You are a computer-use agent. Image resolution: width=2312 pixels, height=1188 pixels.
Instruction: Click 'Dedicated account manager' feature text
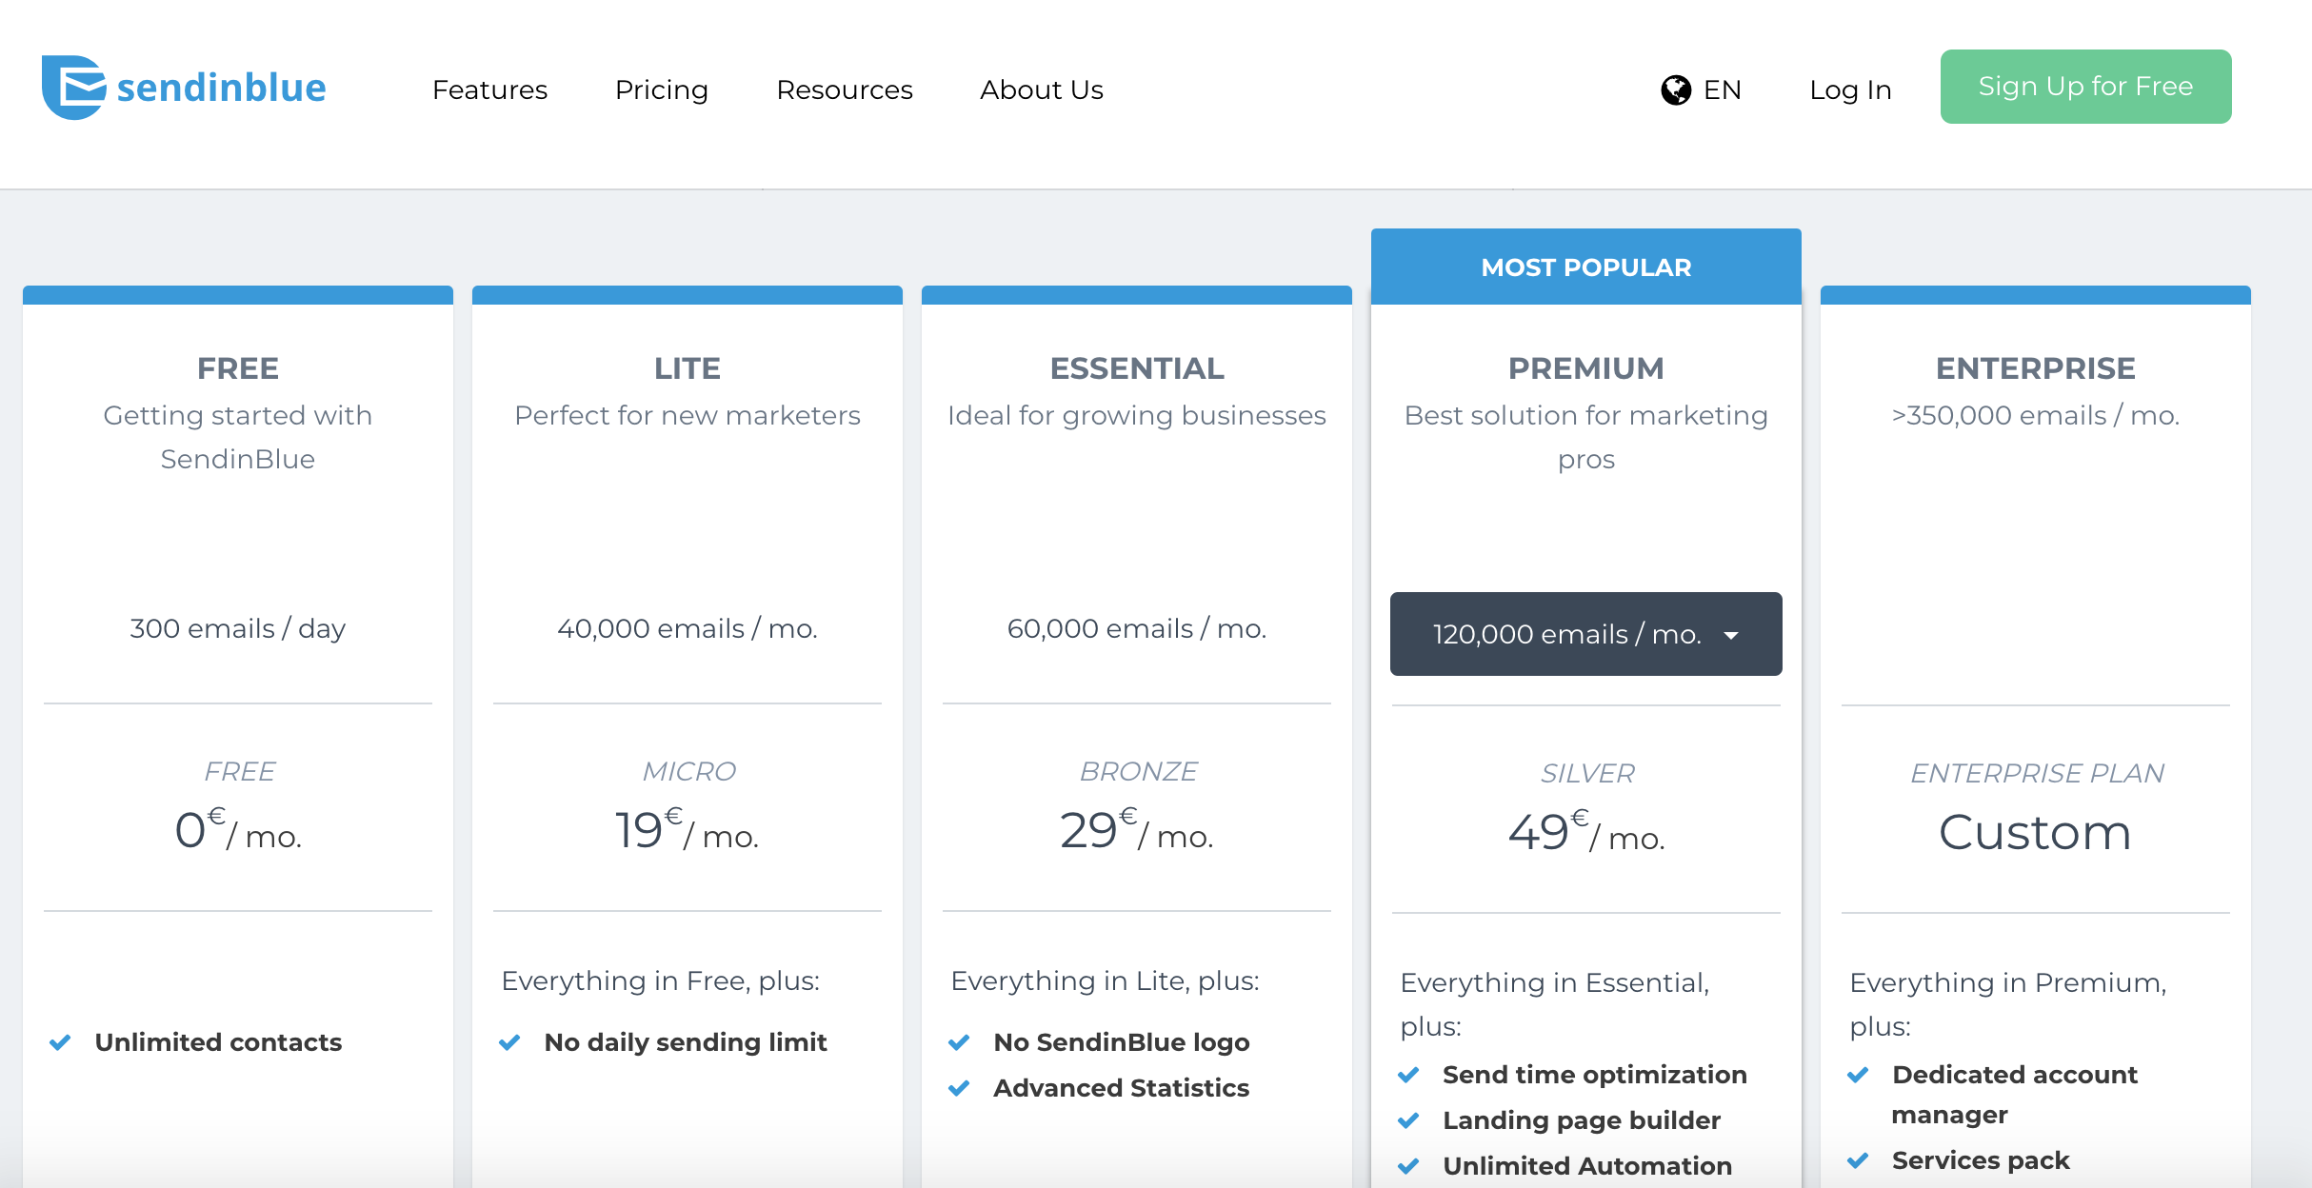[2015, 1095]
